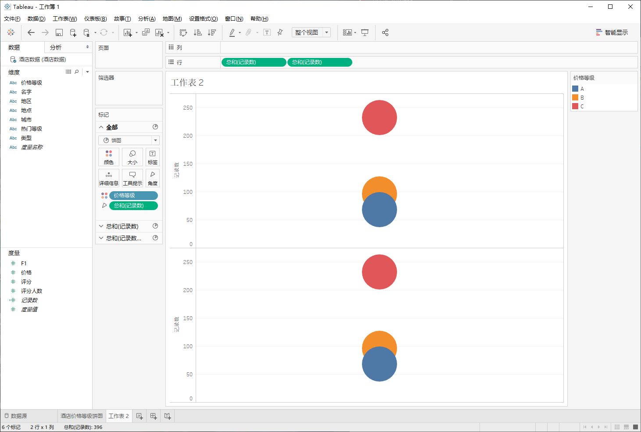This screenshot has width=641, height=432.
Task: Click the show/hide cards icon
Action: [x=347, y=32]
